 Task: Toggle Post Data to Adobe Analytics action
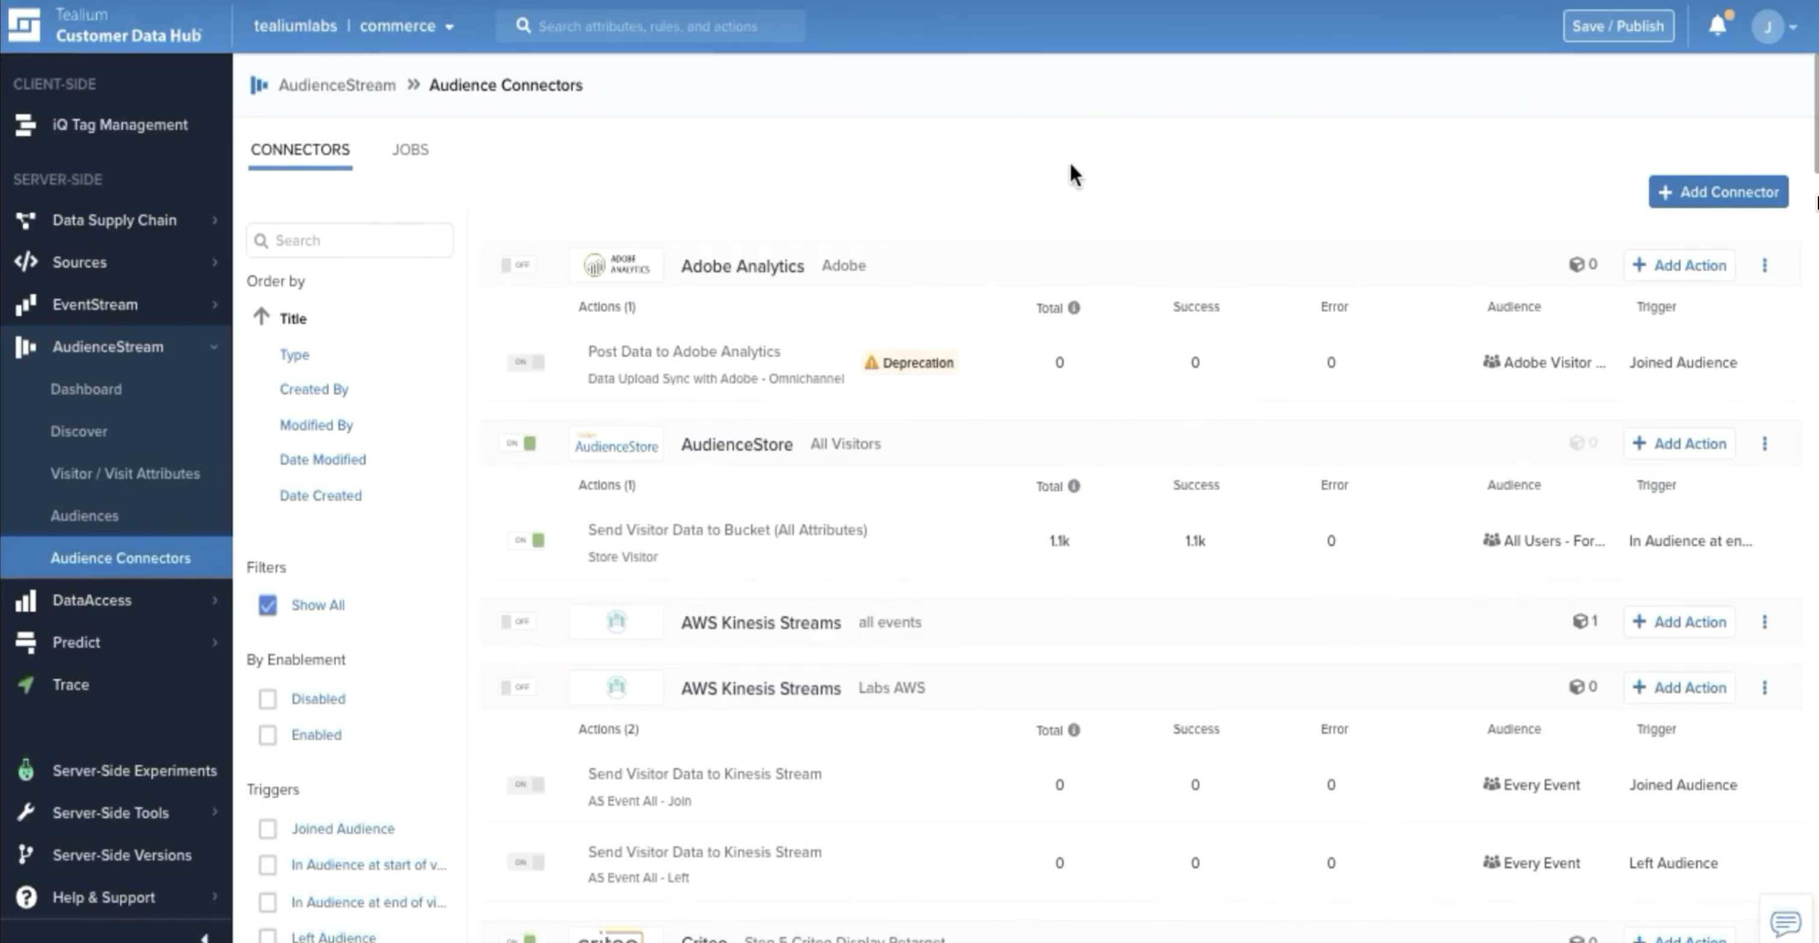pyautogui.click(x=526, y=362)
